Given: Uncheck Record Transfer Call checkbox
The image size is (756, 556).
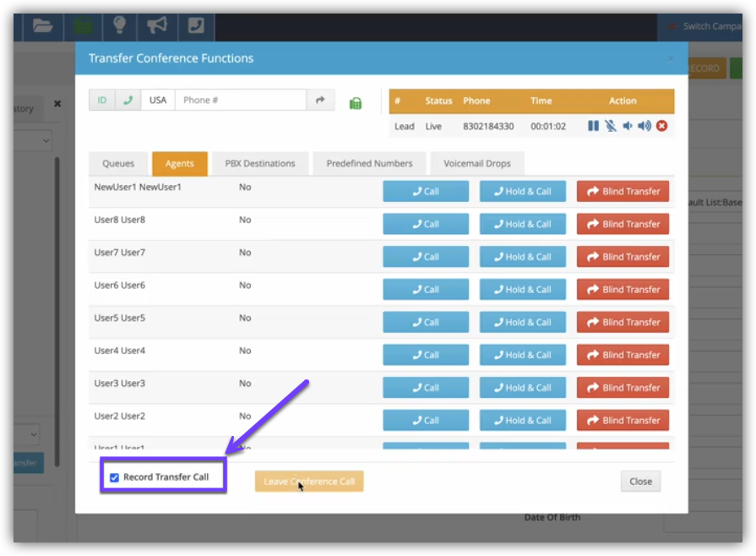Looking at the screenshot, I should tap(114, 477).
